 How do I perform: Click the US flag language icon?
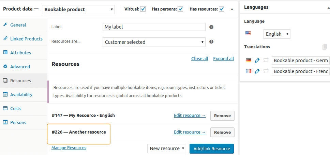point(248,33)
